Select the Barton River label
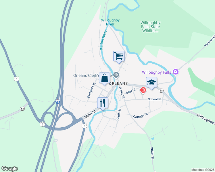Image resolution: width=215 pixels, height=172 pixels. click(x=103, y=40)
